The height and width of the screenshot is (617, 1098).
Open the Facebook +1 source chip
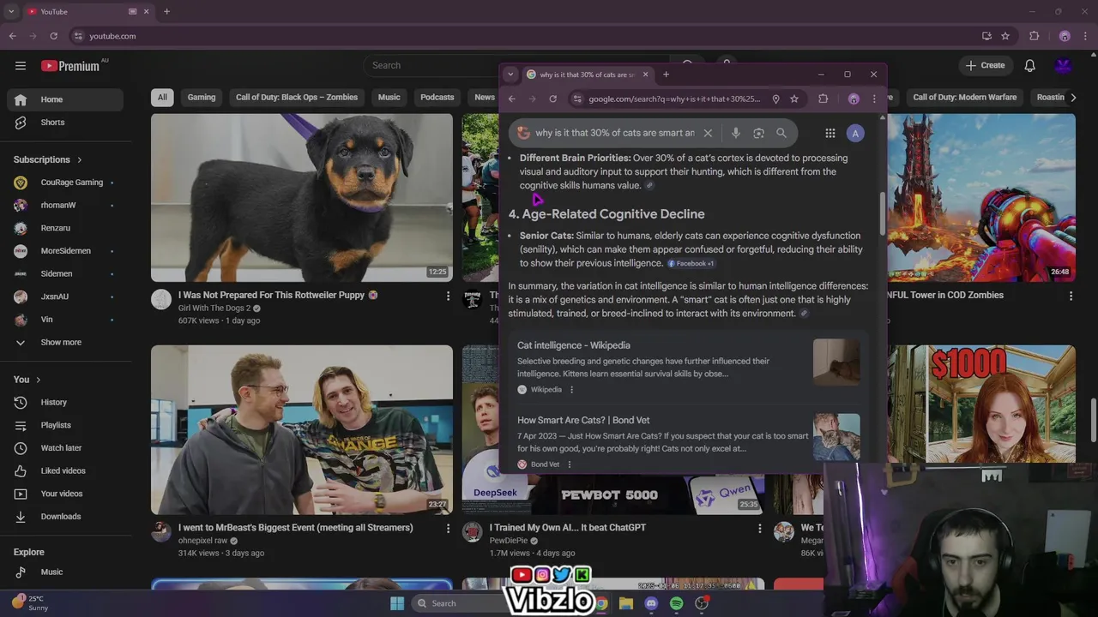tap(691, 264)
